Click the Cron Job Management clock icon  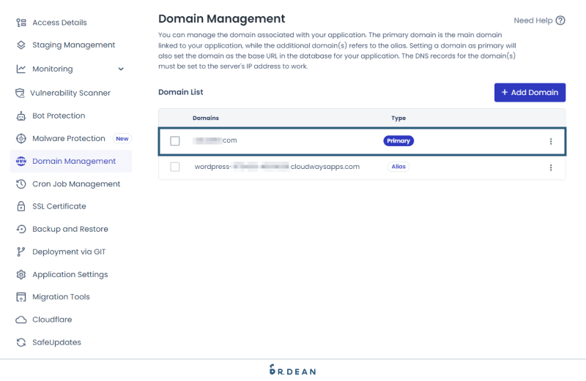click(x=21, y=184)
